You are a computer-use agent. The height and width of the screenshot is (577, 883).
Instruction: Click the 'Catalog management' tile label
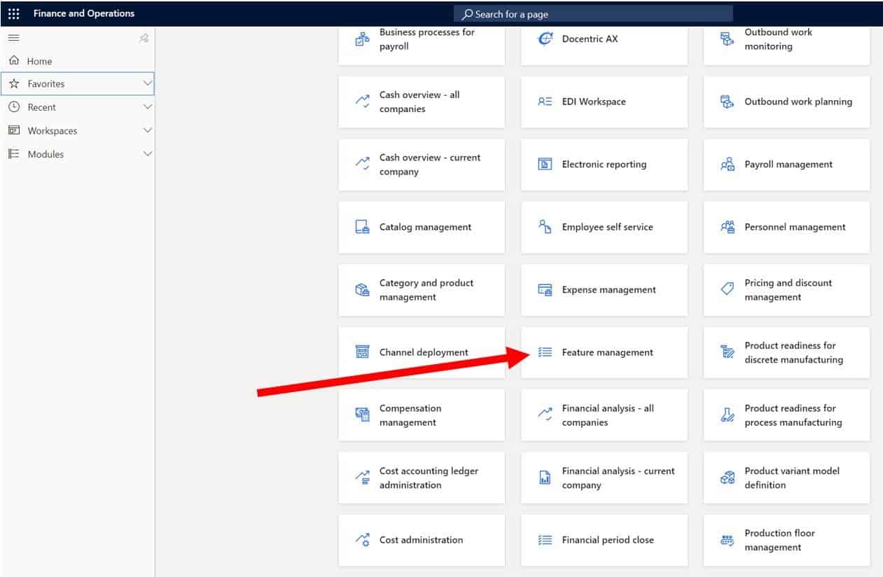(426, 227)
